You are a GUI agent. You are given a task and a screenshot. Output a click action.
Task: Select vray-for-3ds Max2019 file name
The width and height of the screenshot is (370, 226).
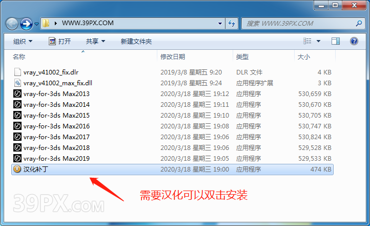tap(57, 158)
